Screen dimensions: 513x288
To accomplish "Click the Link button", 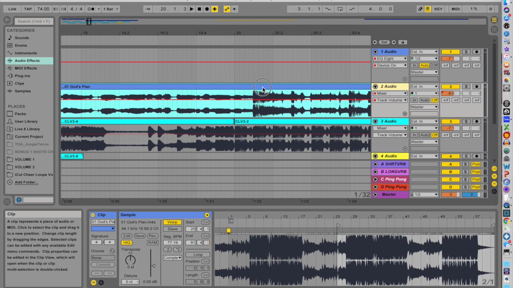I will [x=12, y=9].
